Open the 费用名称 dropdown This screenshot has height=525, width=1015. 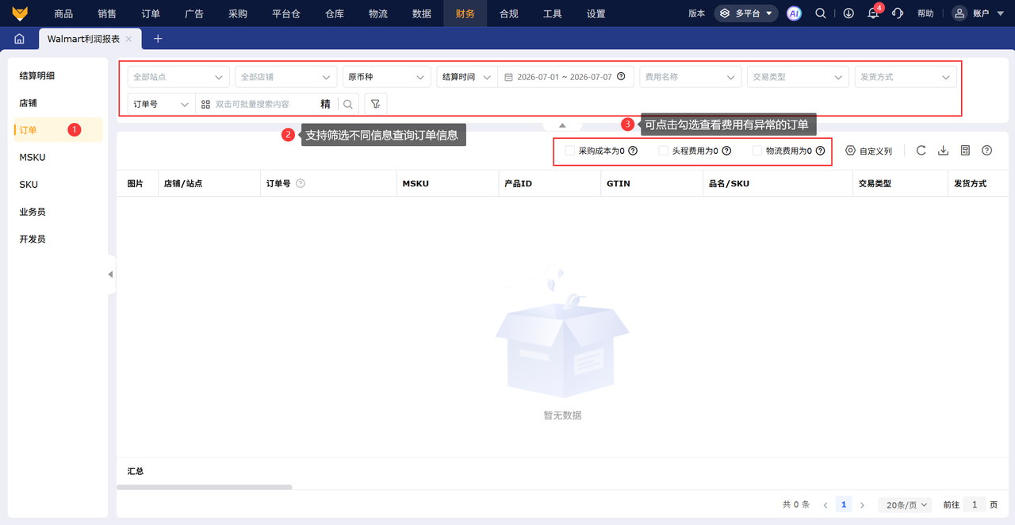691,77
